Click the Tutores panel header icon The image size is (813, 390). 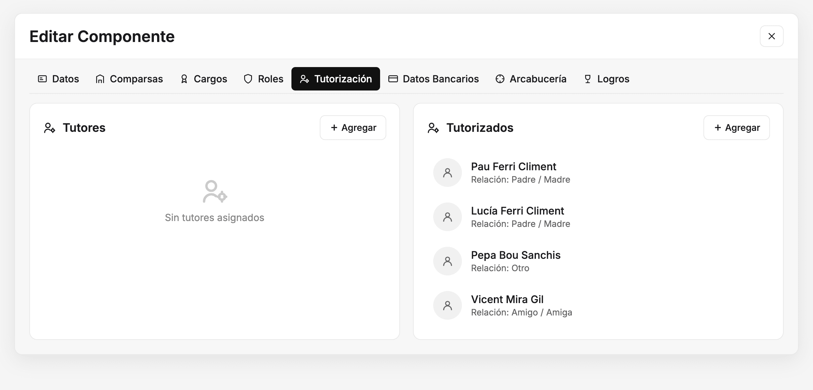point(50,128)
